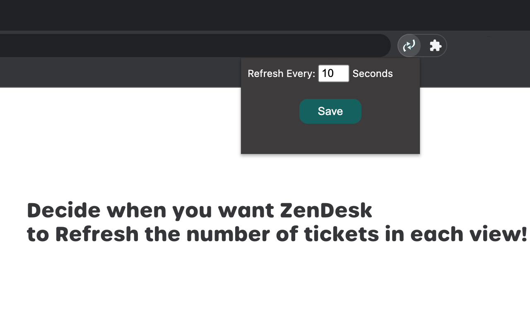Click inside the refresh interval input box
This screenshot has height=331, width=530.
pyautogui.click(x=333, y=73)
